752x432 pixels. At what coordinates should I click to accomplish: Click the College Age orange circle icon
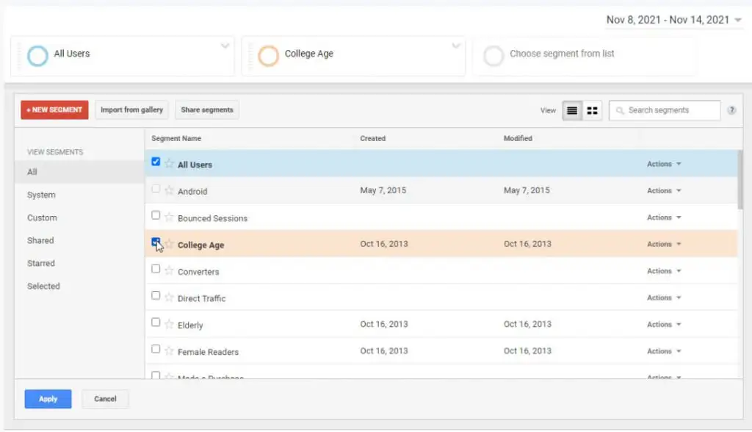tap(268, 56)
